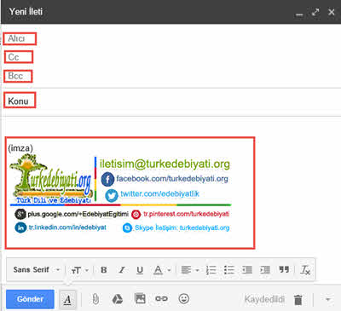This screenshot has width=341, height=311.
Task: Click iletisim@turkedebiyati.org email in signature
Action: 165,164
